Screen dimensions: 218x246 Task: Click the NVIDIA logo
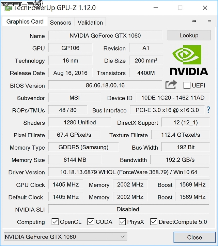coord(189,60)
